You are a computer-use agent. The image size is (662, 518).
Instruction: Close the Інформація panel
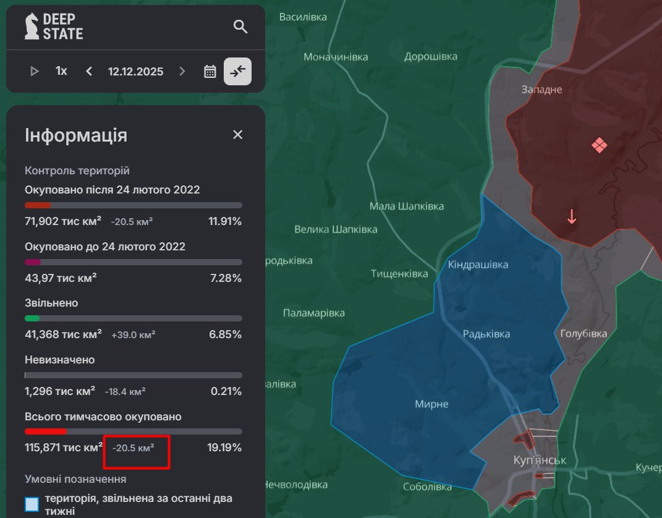click(238, 135)
